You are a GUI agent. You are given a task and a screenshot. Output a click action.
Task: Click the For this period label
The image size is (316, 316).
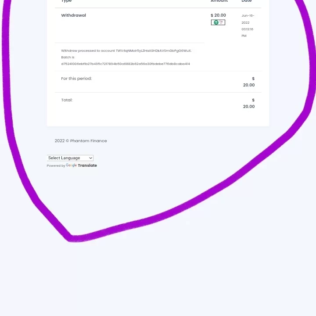pos(76,79)
